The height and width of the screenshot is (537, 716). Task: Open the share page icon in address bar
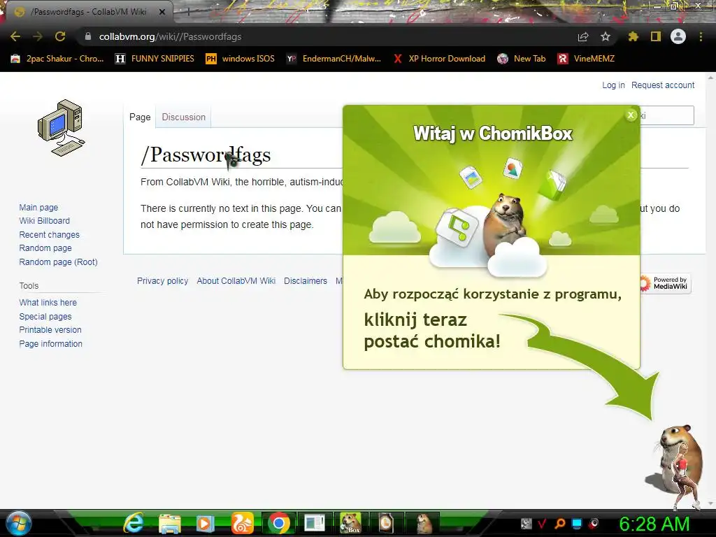tap(583, 36)
